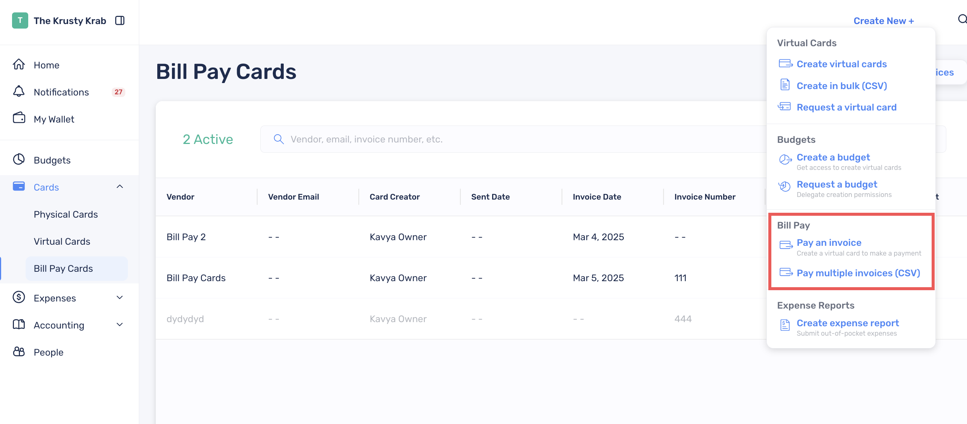967x424 pixels.
Task: Click the Create expense report icon
Action: click(785, 325)
